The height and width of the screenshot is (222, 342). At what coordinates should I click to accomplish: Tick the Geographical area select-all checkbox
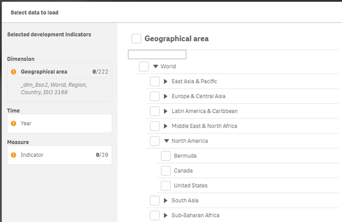click(136, 39)
